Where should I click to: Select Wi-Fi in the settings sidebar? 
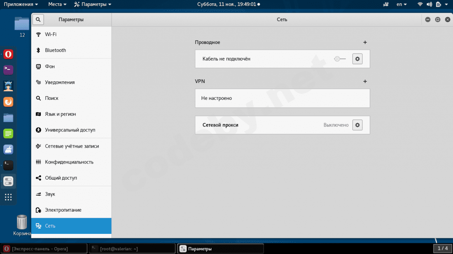(x=71, y=34)
